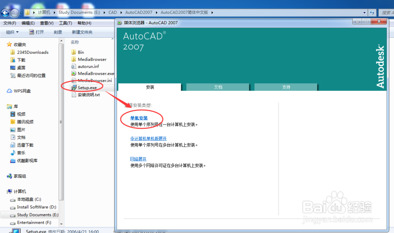The height and width of the screenshot is (233, 394).
Task: Select the Bin folder
Action: pos(81,52)
